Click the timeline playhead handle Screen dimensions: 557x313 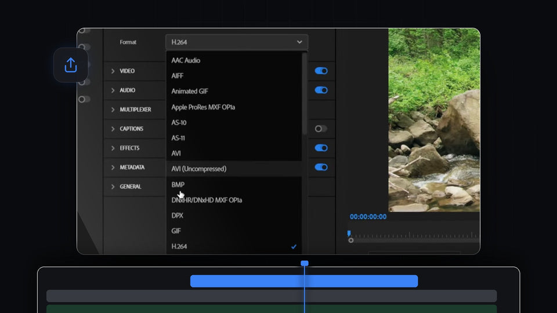coord(305,263)
